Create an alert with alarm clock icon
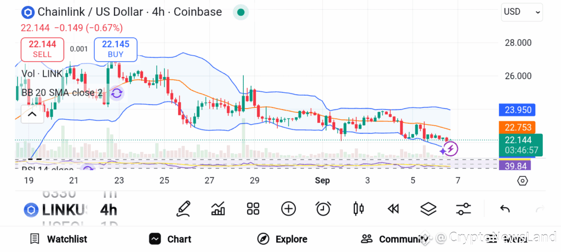The height and width of the screenshot is (252, 561). click(323, 209)
